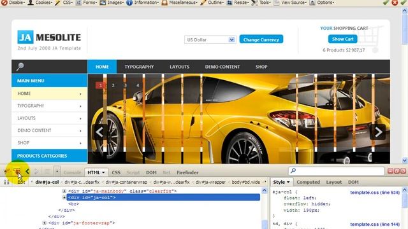Select DEMO CONTENT in the main menu sidebar

point(49,130)
